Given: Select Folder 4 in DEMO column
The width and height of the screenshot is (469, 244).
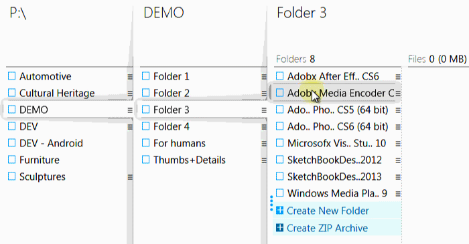Looking at the screenshot, I should 172,126.
